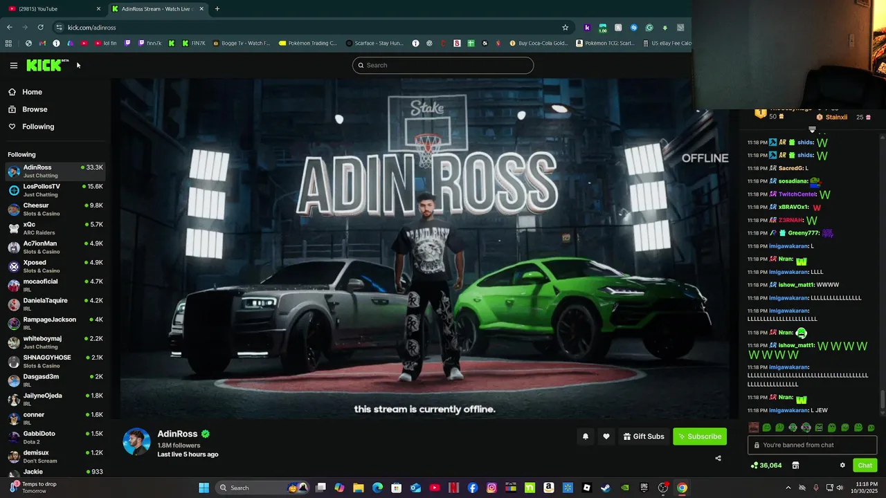Focus the Kick search field
Viewport: 886px width, 498px height.
coord(443,65)
